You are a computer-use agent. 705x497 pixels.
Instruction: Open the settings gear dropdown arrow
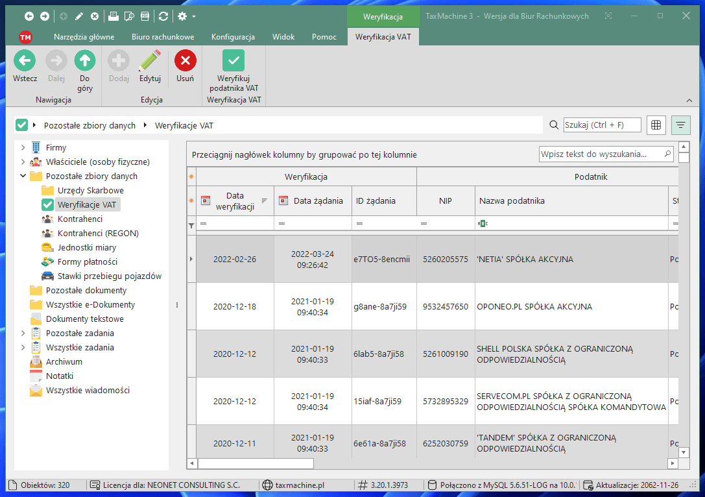pyautogui.click(x=194, y=16)
